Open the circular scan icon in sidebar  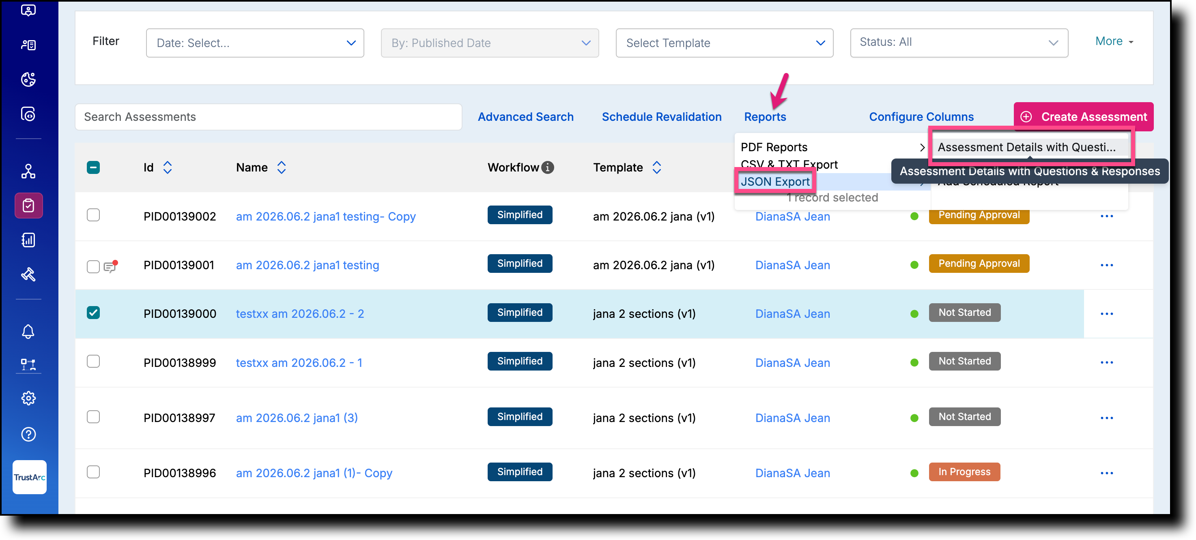tap(28, 114)
